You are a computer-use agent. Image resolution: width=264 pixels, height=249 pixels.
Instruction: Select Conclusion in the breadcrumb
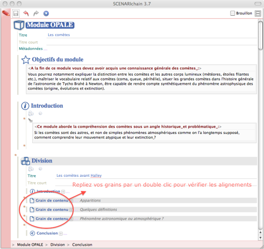(82, 245)
